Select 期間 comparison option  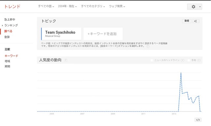(7, 66)
